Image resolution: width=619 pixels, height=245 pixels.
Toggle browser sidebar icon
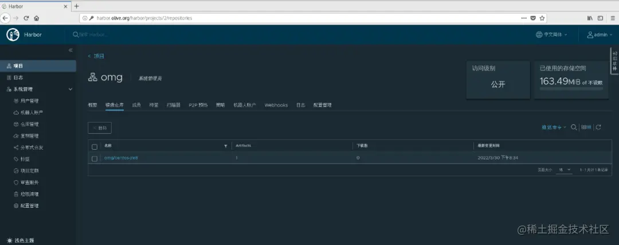tap(600, 18)
